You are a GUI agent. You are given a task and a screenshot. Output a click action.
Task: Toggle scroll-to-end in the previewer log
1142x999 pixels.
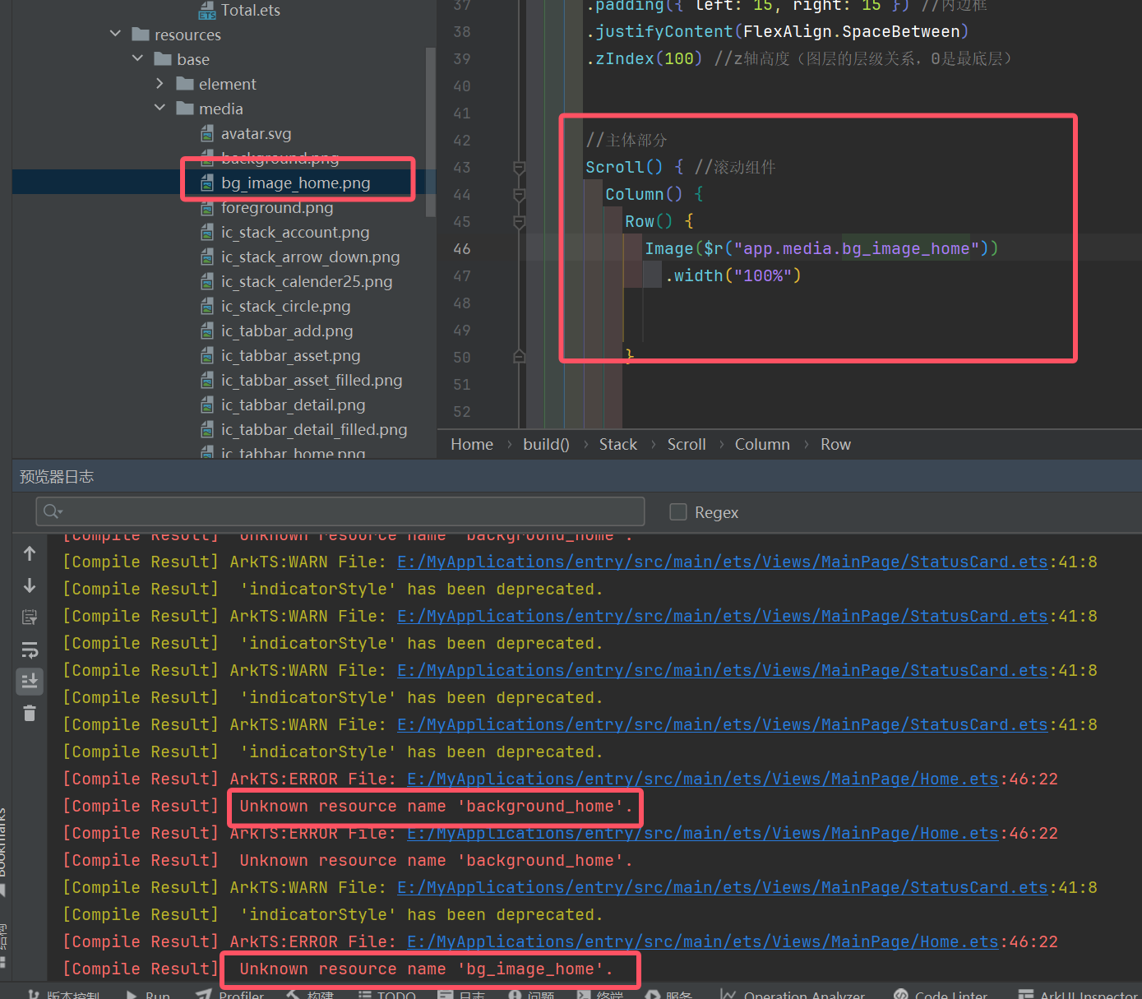[30, 681]
